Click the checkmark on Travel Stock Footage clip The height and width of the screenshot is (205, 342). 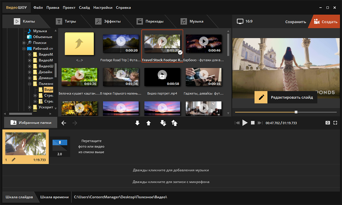pos(180,52)
